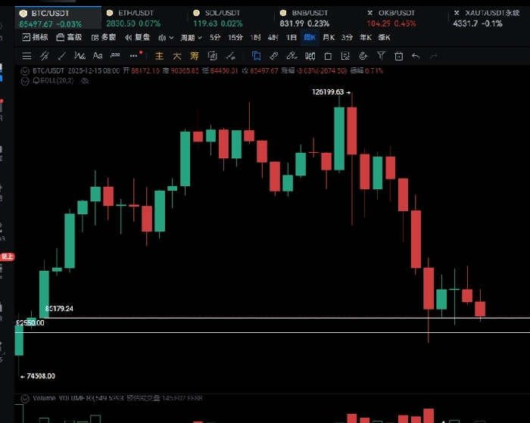This screenshot has width=530, height=423.
Task: Collapse the BTC/USDT legend chevron
Action: [x=25, y=70]
